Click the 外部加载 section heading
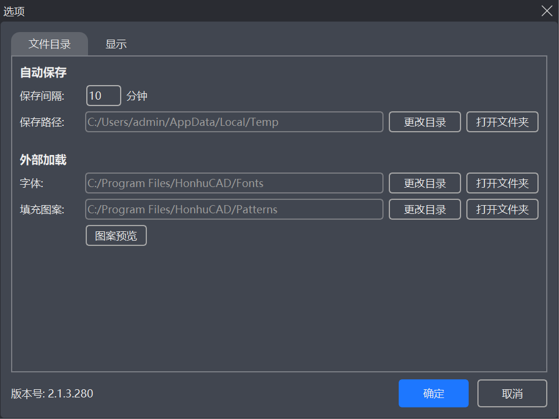This screenshot has height=419, width=559. [43, 160]
